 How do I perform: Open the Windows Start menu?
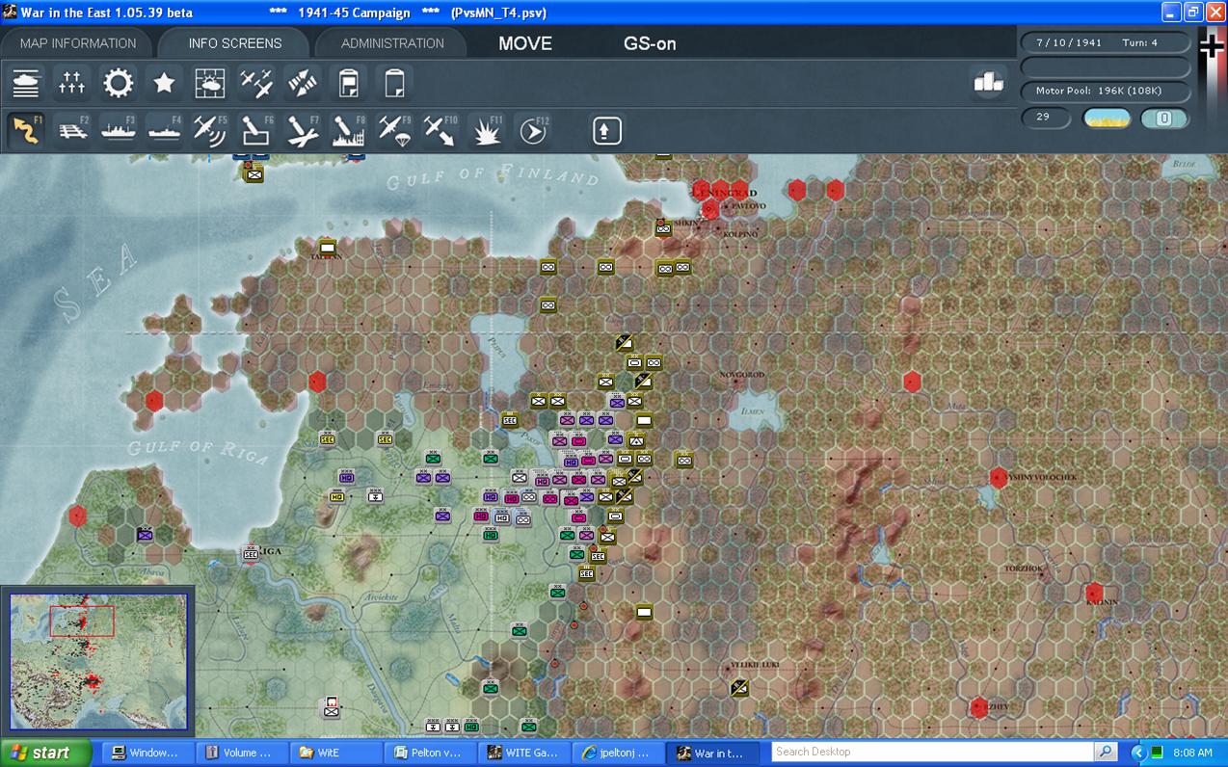point(45,753)
